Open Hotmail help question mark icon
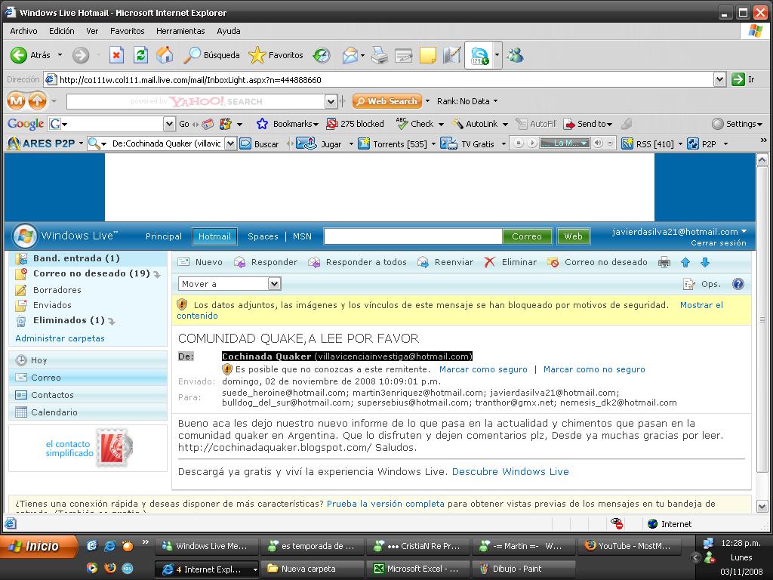This screenshot has height=580, width=773. [x=738, y=284]
